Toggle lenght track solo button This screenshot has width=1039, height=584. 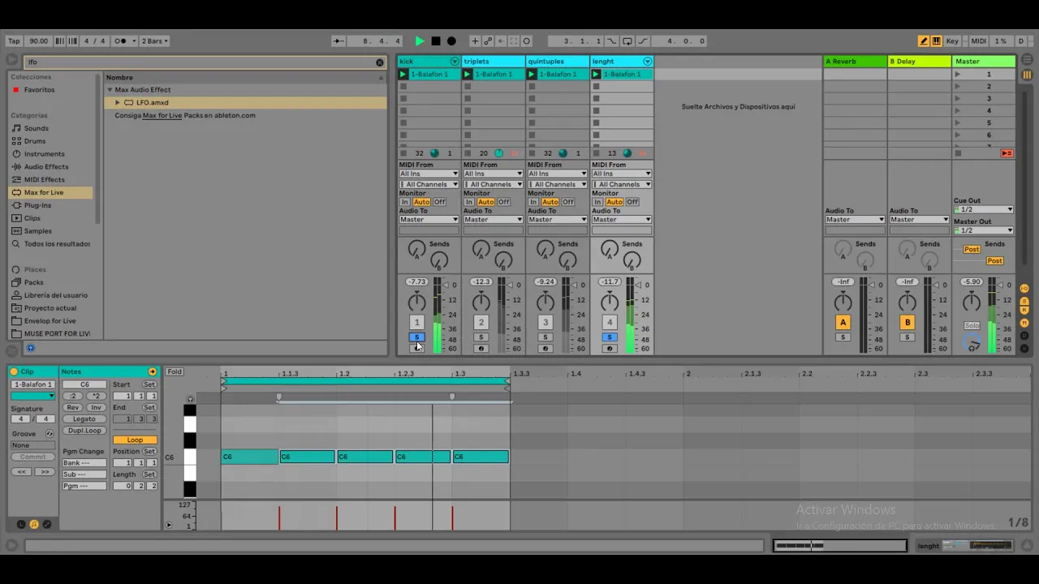tap(610, 337)
